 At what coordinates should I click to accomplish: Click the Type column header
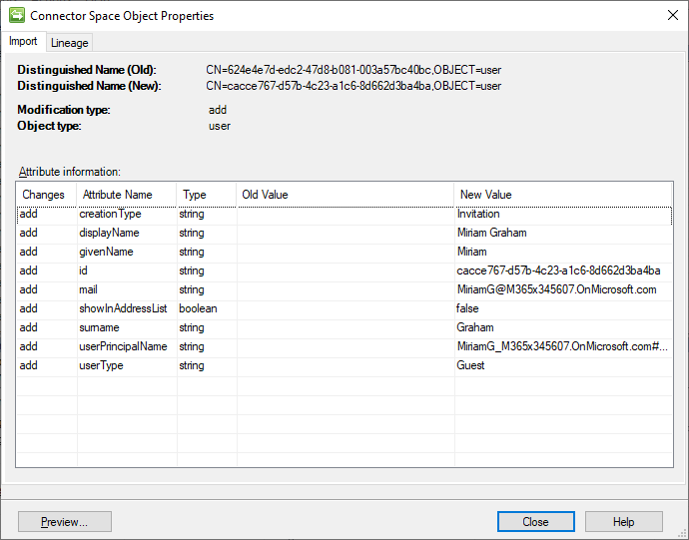click(195, 195)
